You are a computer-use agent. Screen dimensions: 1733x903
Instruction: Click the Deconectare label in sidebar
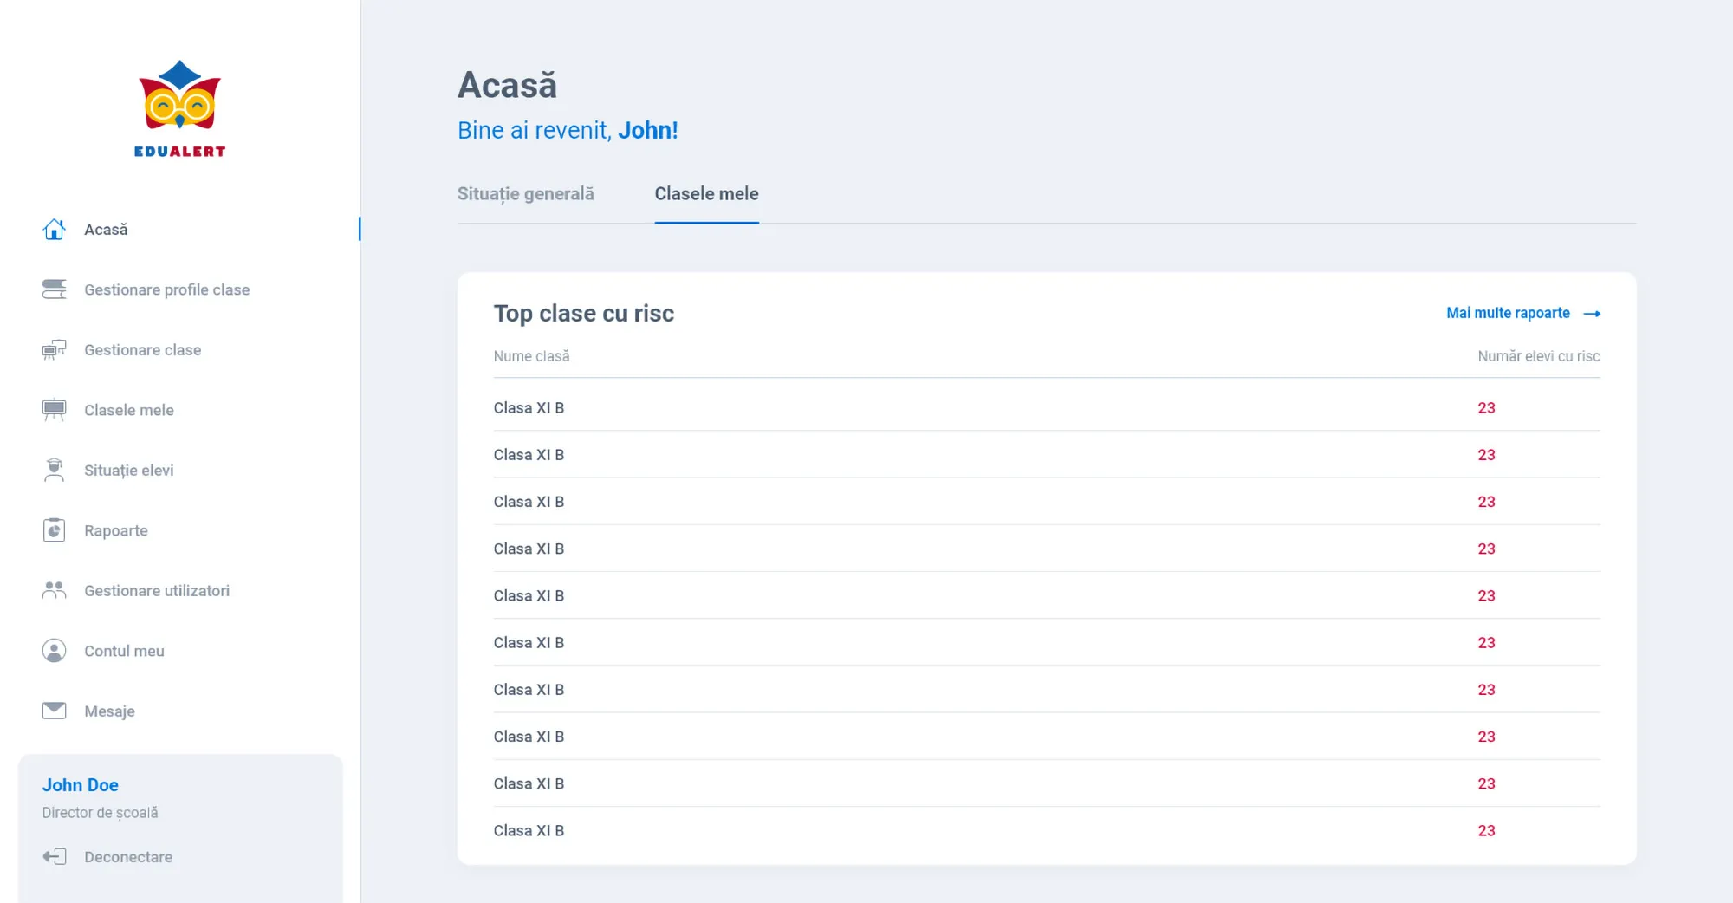[x=128, y=857]
